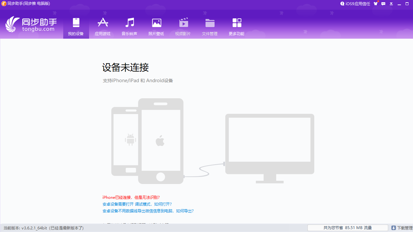The width and height of the screenshot is (413, 232).
Task: Open 照片壁纸 photo wallpaper icon
Action: click(x=156, y=23)
